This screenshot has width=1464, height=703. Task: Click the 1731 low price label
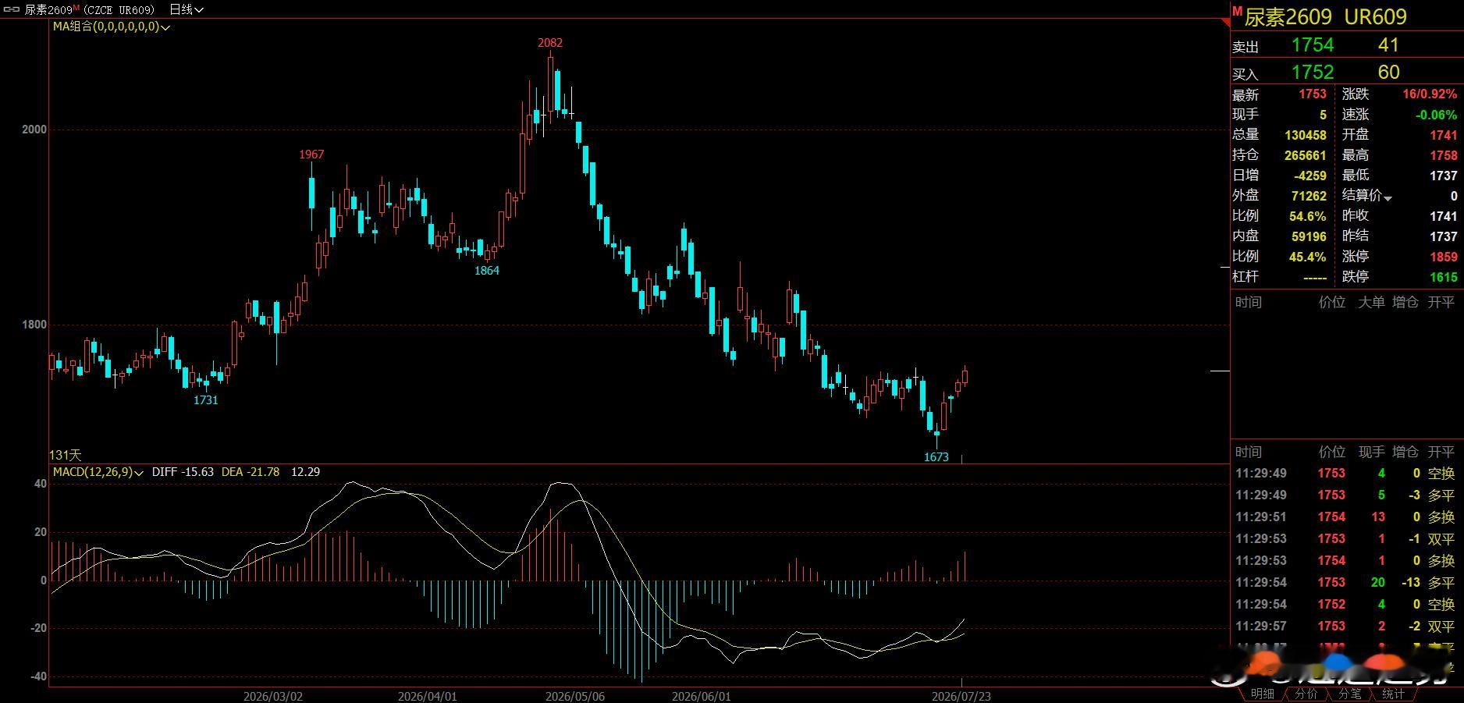coord(206,400)
